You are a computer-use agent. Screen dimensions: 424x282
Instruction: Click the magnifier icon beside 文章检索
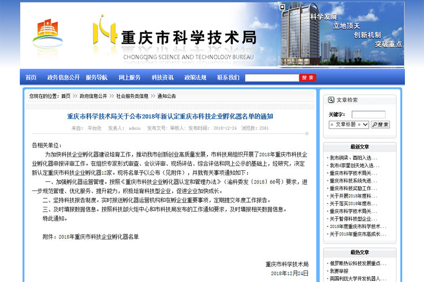pyautogui.click(x=331, y=99)
